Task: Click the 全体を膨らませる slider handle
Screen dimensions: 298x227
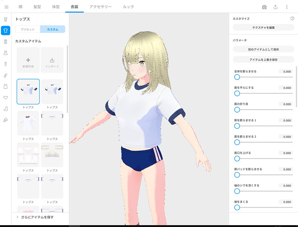Action: click(x=237, y=77)
